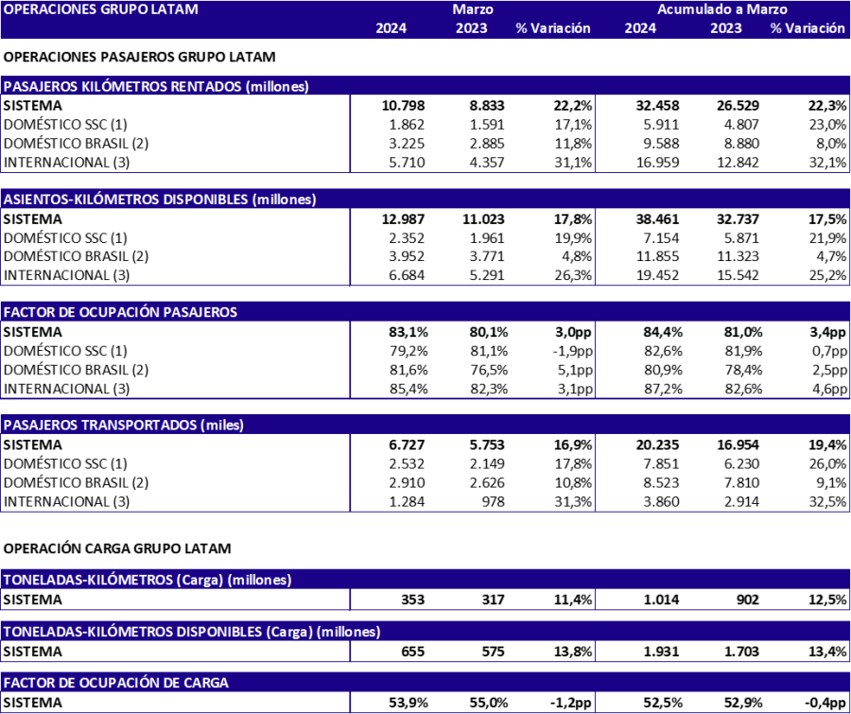Select value 10.798 in Pasajeros Kilómetros Rentados
Image resolution: width=851 pixels, height=714 pixels.
(x=403, y=105)
